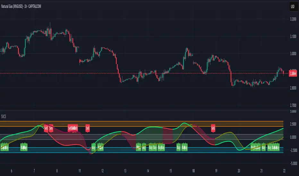
Task: Click date label 6 on time axis
Action: [12, 171]
